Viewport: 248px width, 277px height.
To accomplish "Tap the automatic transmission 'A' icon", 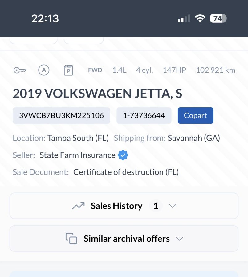I will 44,70.
